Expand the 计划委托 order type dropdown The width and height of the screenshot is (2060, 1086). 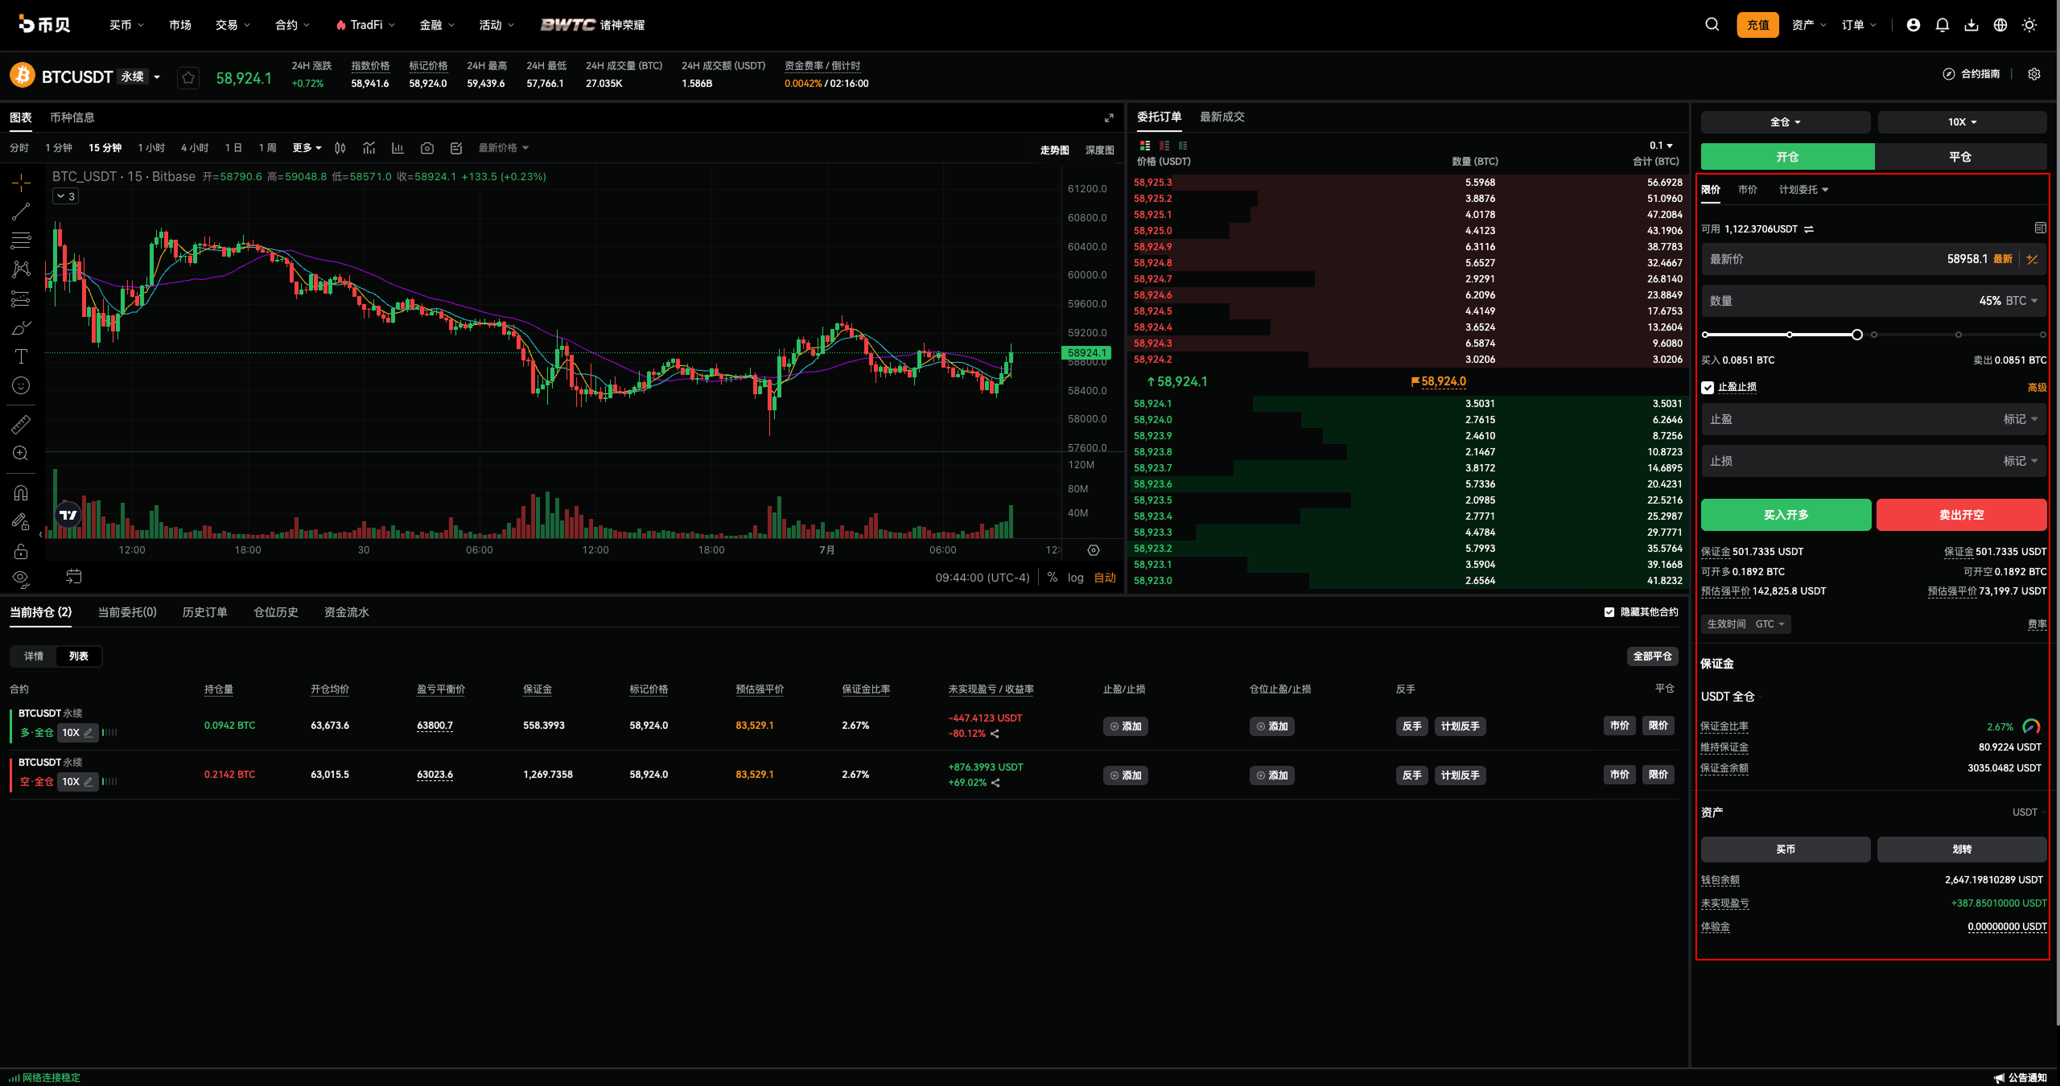(x=1803, y=190)
